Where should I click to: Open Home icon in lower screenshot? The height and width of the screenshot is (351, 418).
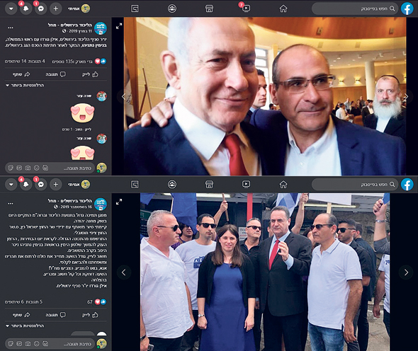[283, 184]
